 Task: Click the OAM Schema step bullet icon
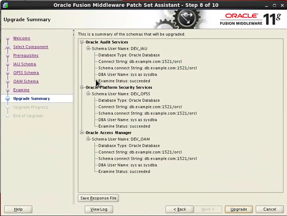(8, 81)
